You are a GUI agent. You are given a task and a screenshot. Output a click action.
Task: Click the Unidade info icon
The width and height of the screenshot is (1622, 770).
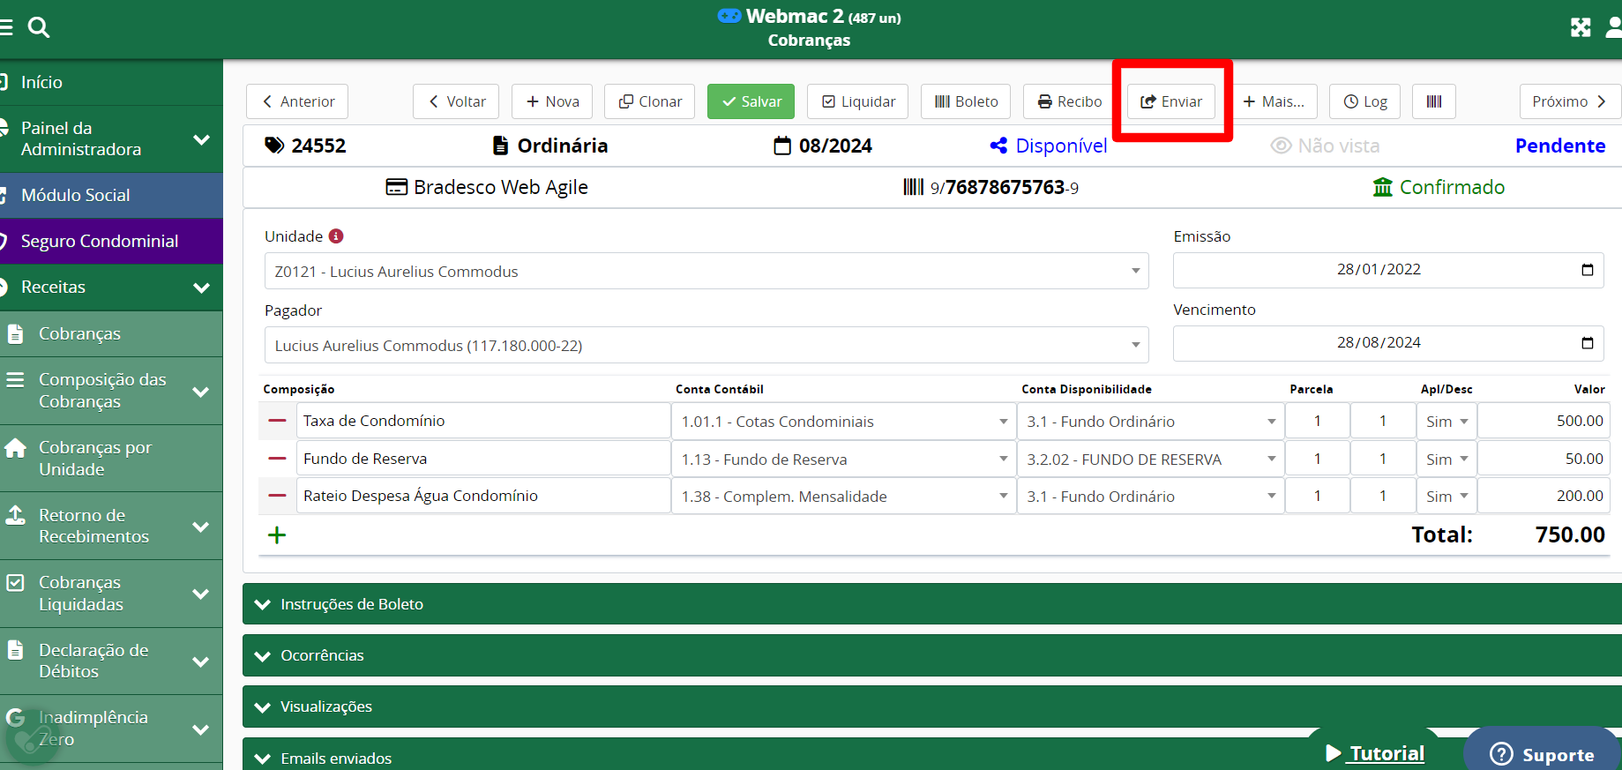point(336,236)
